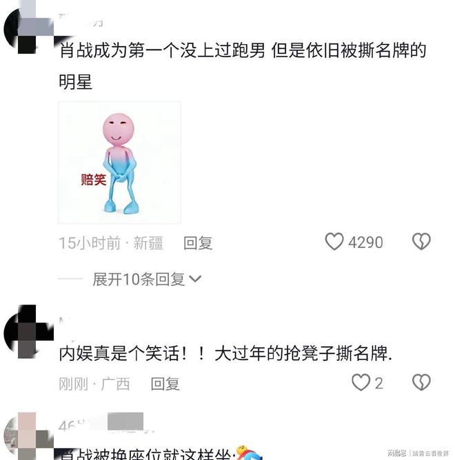The height and width of the screenshot is (460, 455).
Task: Open the third commenter's blurred username
Action: pos(105,424)
